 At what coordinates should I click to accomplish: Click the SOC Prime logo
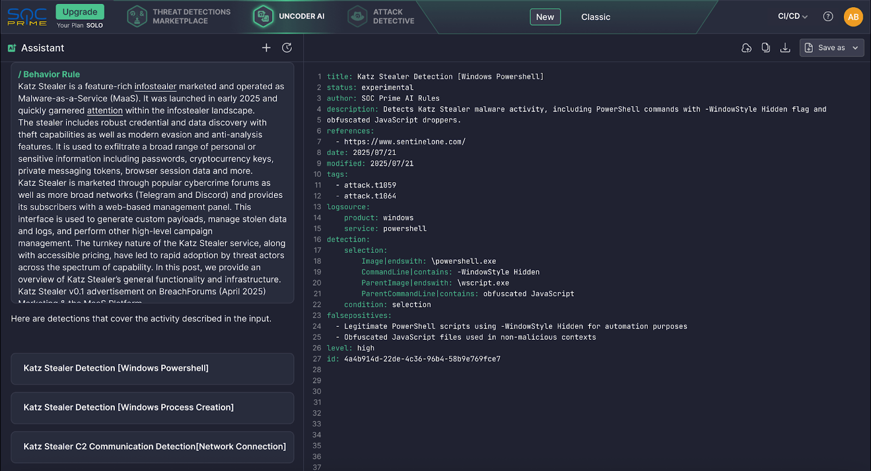27,16
